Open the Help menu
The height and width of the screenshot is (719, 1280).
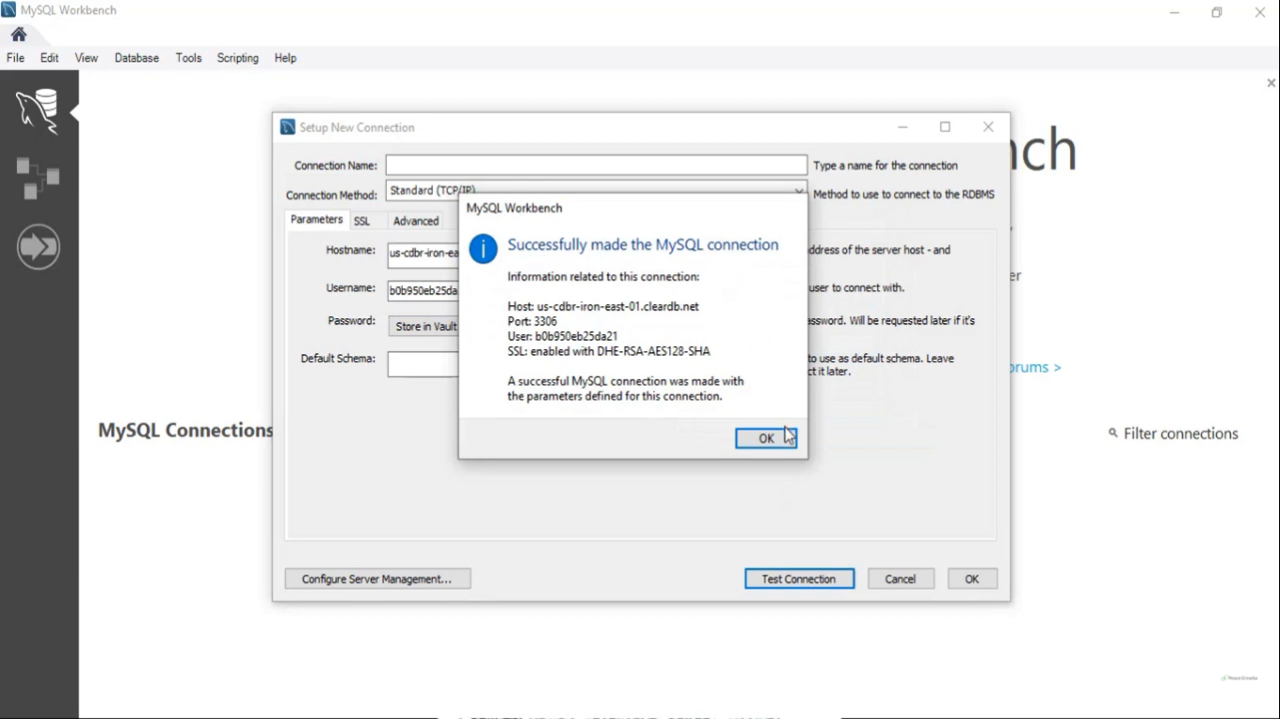[x=286, y=58]
